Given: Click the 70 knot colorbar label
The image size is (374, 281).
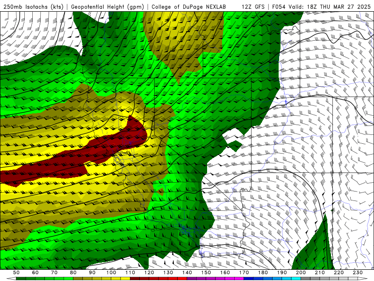Looking at the screenshot, I should pos(54,273).
